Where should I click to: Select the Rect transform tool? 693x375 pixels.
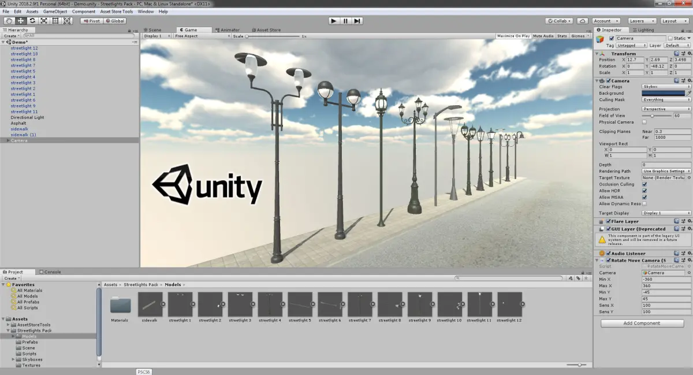[55, 21]
